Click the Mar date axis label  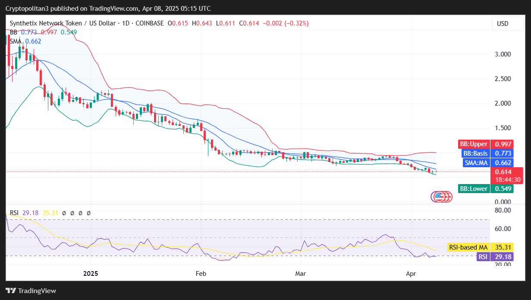300,273
